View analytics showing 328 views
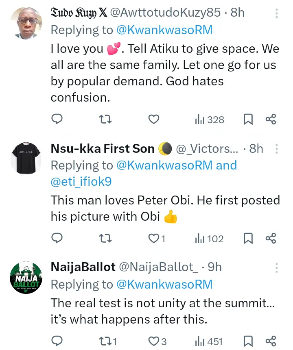This screenshot has height=350, width=293. [210, 120]
